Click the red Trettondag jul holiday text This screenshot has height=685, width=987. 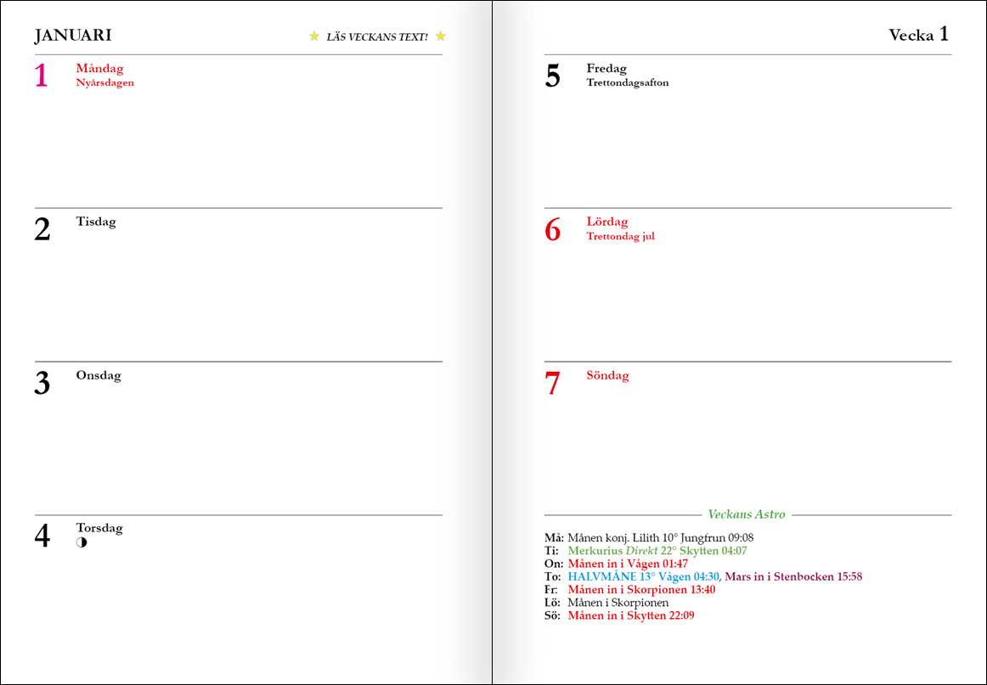(620, 237)
